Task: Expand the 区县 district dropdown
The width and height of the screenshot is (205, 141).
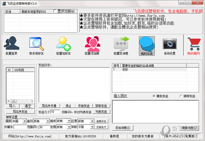Action: coord(92,121)
